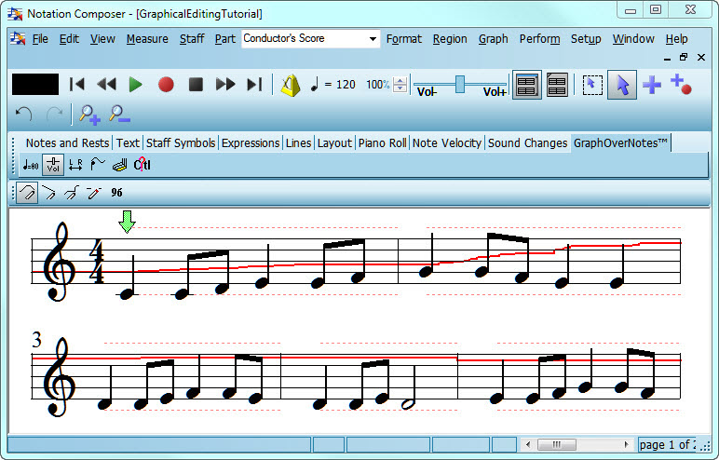
Task: Click the volume slider handle
Action: pyautogui.click(x=459, y=84)
